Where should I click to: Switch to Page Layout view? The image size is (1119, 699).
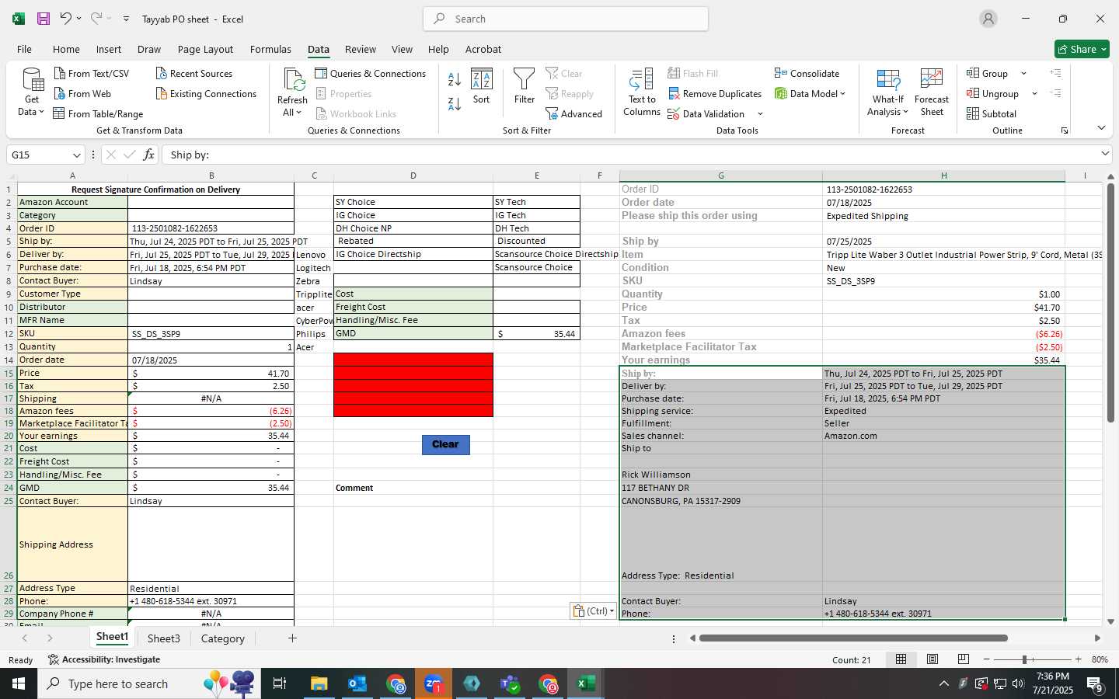tap(932, 659)
